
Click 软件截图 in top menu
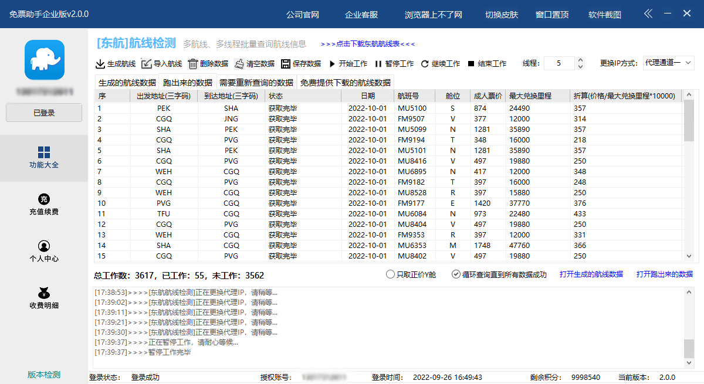[605, 15]
